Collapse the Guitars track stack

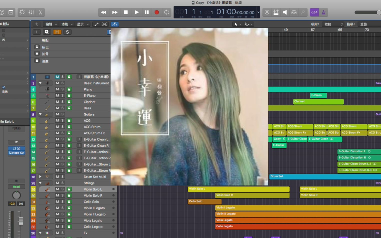pyautogui.click(x=40, y=114)
